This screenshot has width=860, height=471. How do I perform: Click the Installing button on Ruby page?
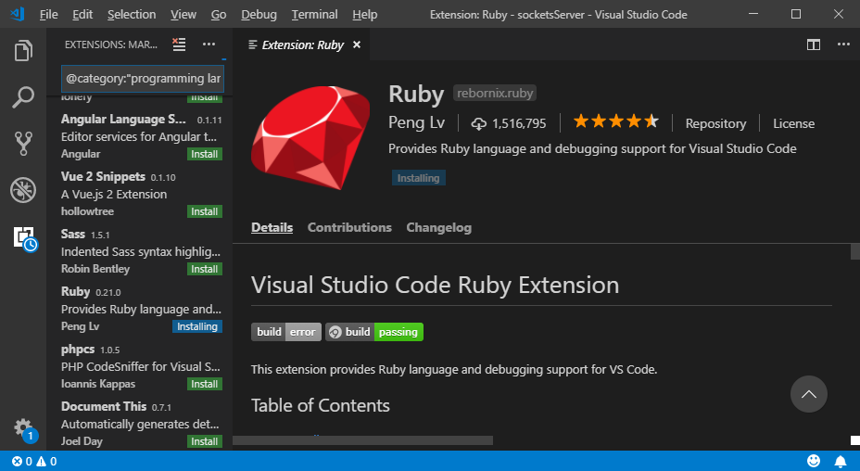click(419, 178)
